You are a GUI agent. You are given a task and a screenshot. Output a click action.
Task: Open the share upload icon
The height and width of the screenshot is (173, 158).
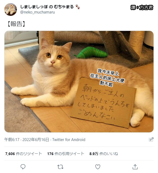click(135, 167)
